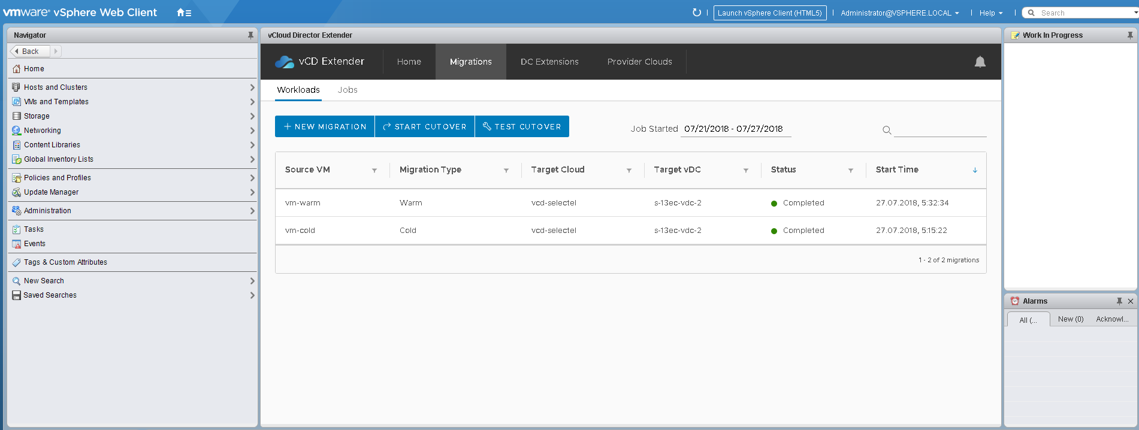Click Completed status of vm-warm

[797, 203]
